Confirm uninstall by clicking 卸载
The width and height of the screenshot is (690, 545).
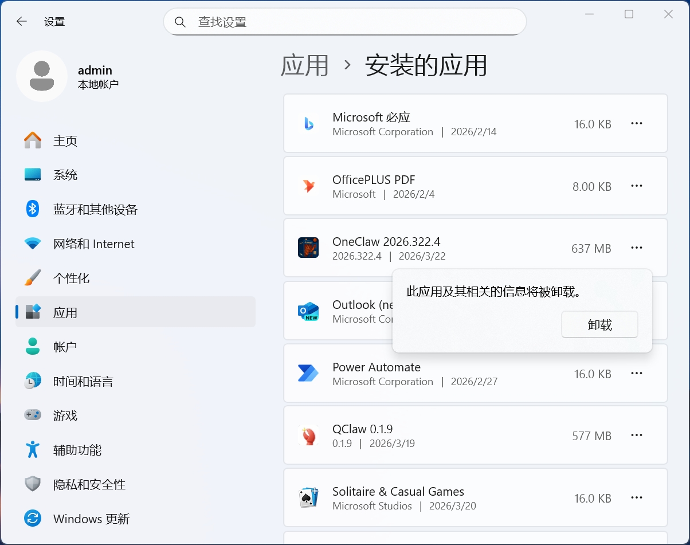click(x=599, y=324)
